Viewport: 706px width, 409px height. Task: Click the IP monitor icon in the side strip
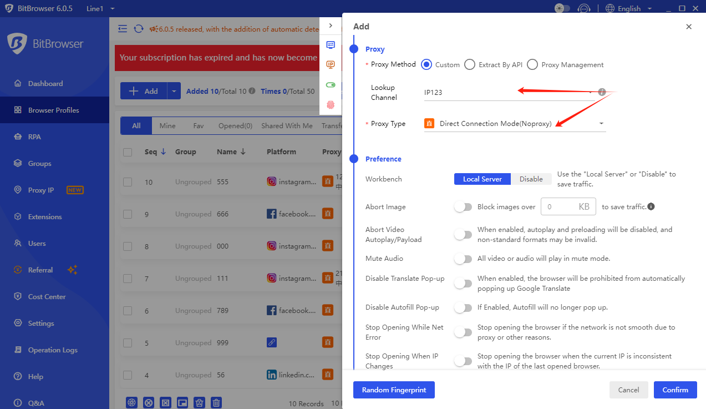click(331, 65)
